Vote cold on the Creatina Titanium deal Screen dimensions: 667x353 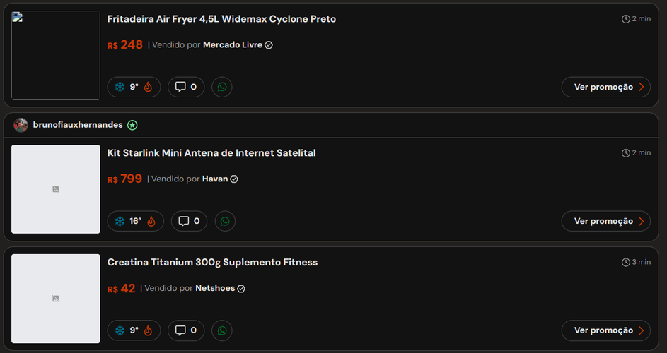(x=120, y=330)
